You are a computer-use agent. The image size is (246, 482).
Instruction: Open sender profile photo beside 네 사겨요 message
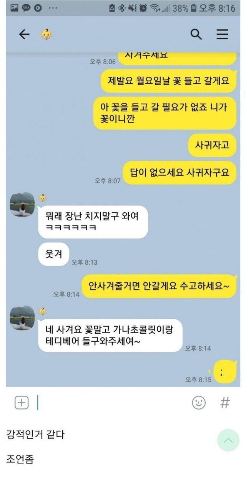[22, 318]
